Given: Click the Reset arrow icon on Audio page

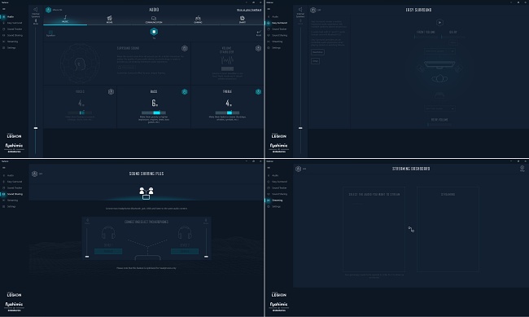Looking at the screenshot, I should [259, 32].
